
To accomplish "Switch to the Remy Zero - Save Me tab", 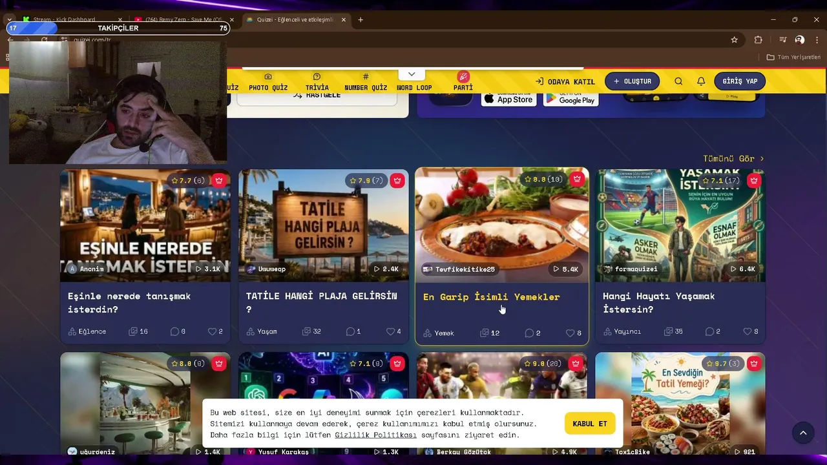I will 184,19.
